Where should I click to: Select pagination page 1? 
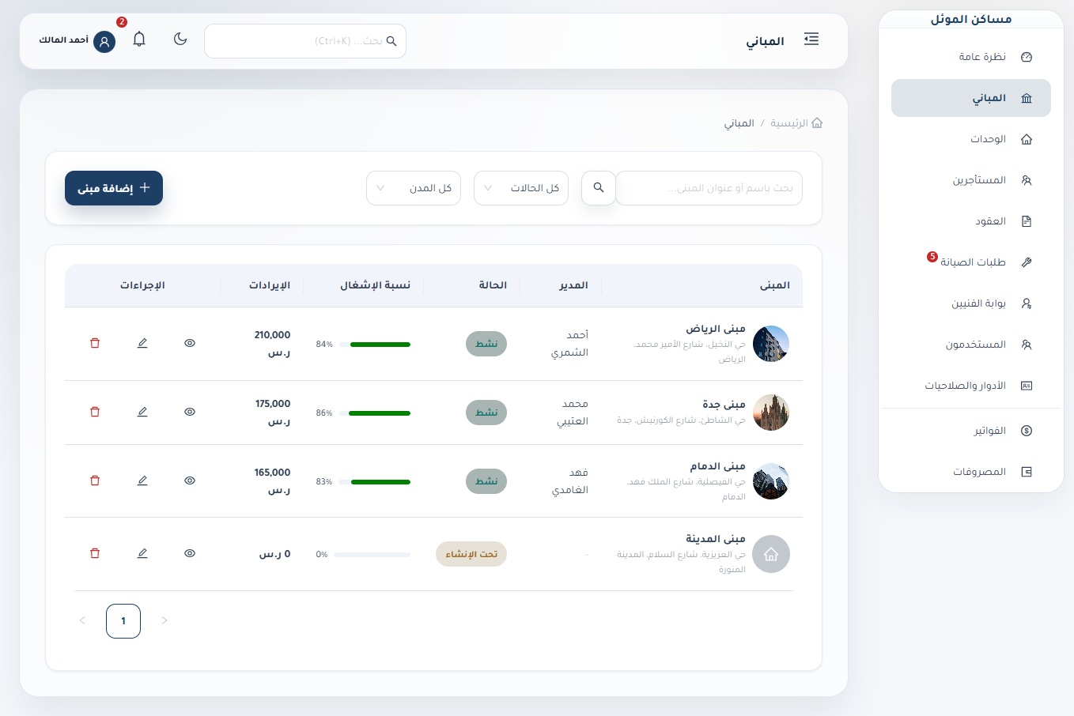[x=123, y=621]
